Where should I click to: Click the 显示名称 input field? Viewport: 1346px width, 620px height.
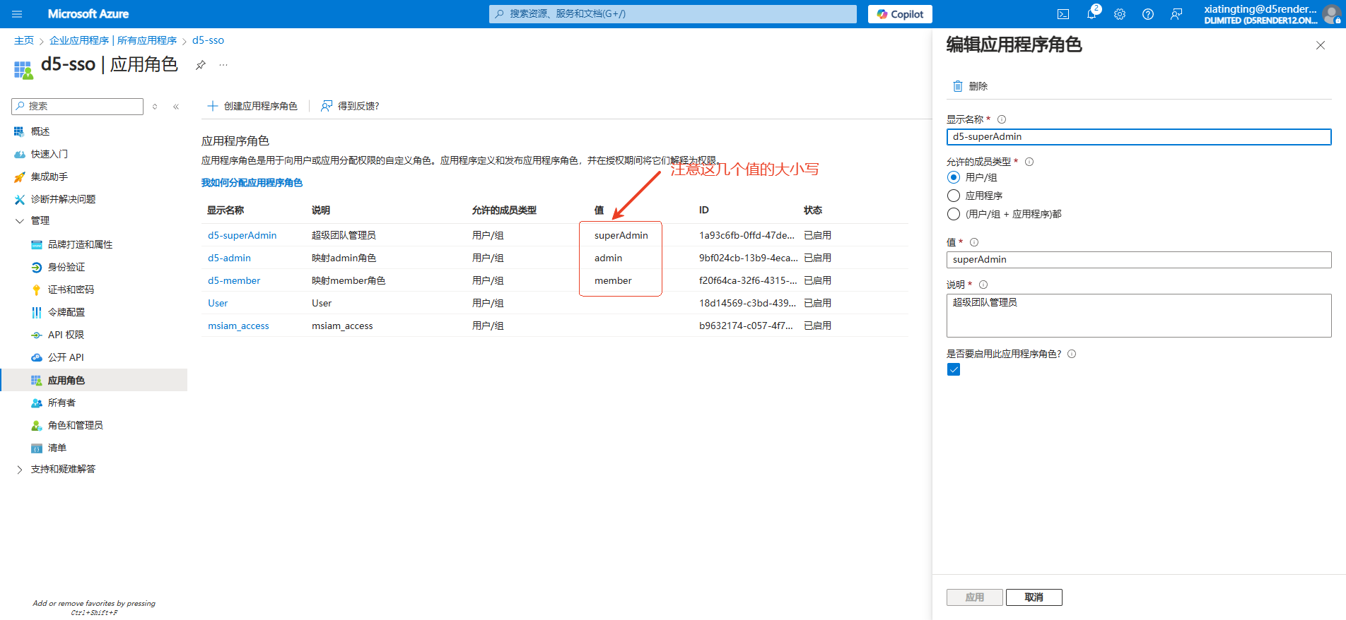1139,137
